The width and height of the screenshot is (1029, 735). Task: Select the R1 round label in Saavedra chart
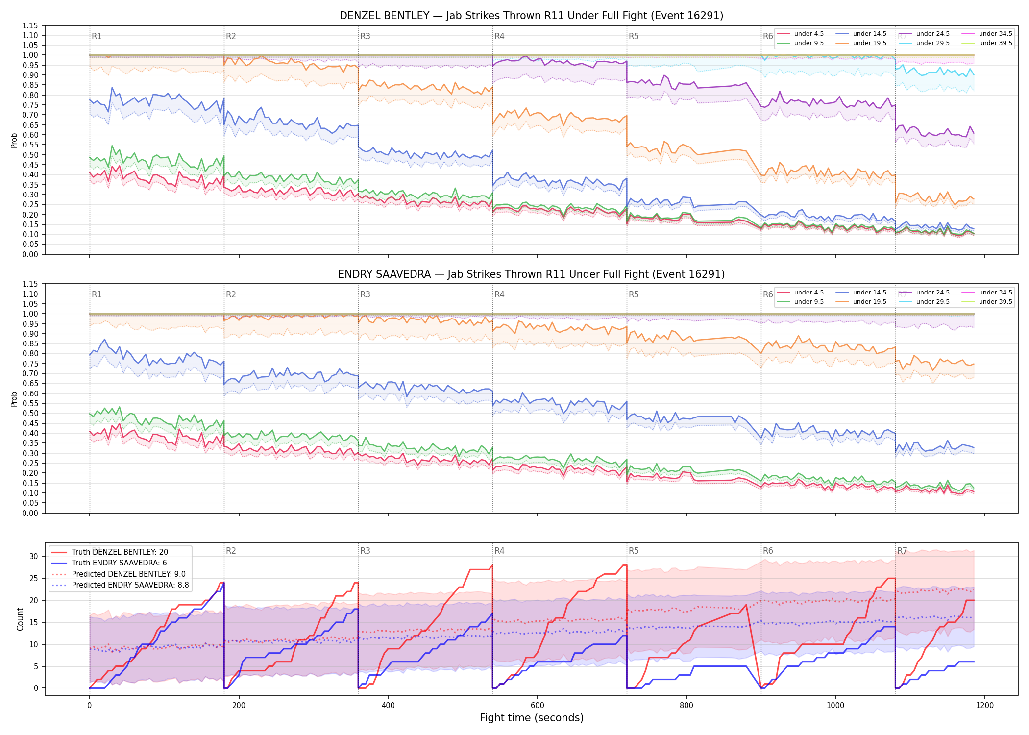click(x=97, y=294)
